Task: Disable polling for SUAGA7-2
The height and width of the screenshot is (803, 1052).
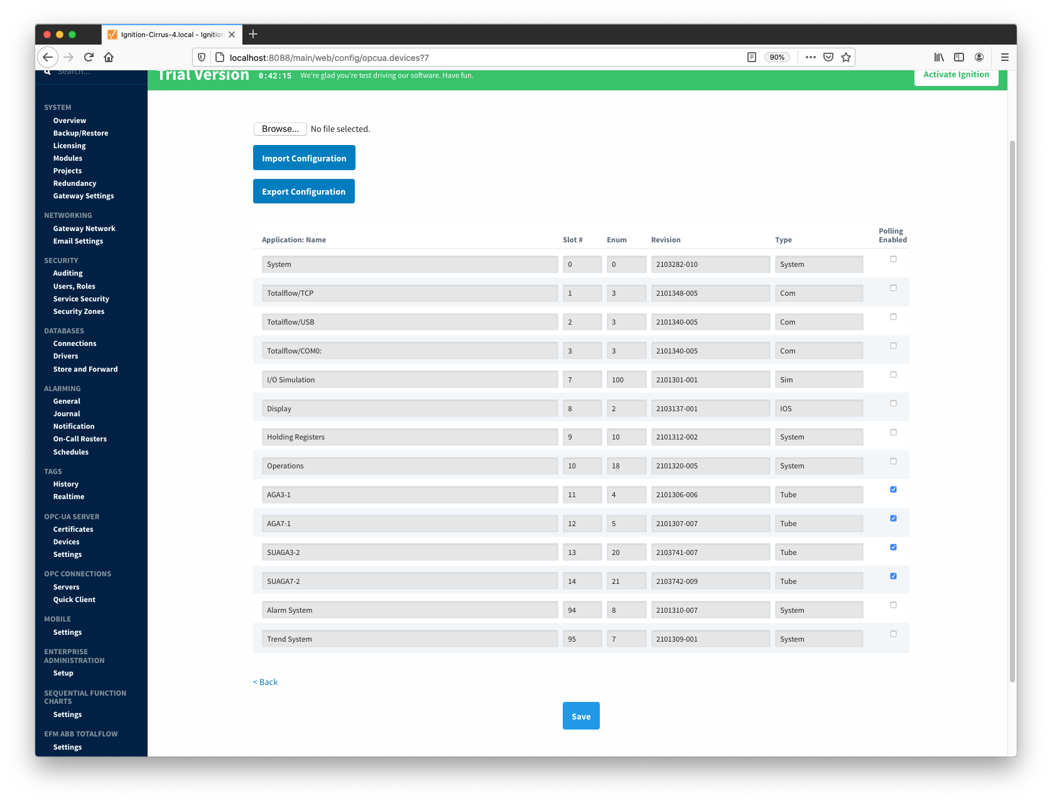Action: point(893,576)
